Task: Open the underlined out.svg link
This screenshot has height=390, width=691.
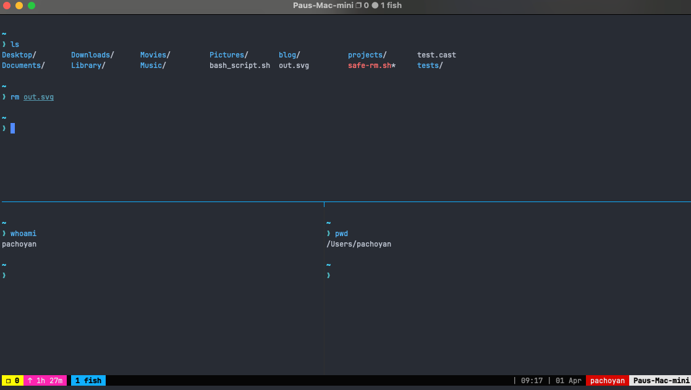Action: tap(38, 96)
